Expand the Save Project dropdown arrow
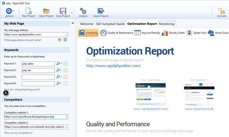This screenshot has height=137, width=229. [72, 13]
